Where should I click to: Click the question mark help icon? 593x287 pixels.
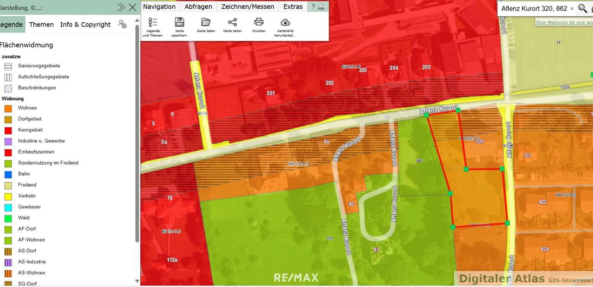(x=313, y=7)
